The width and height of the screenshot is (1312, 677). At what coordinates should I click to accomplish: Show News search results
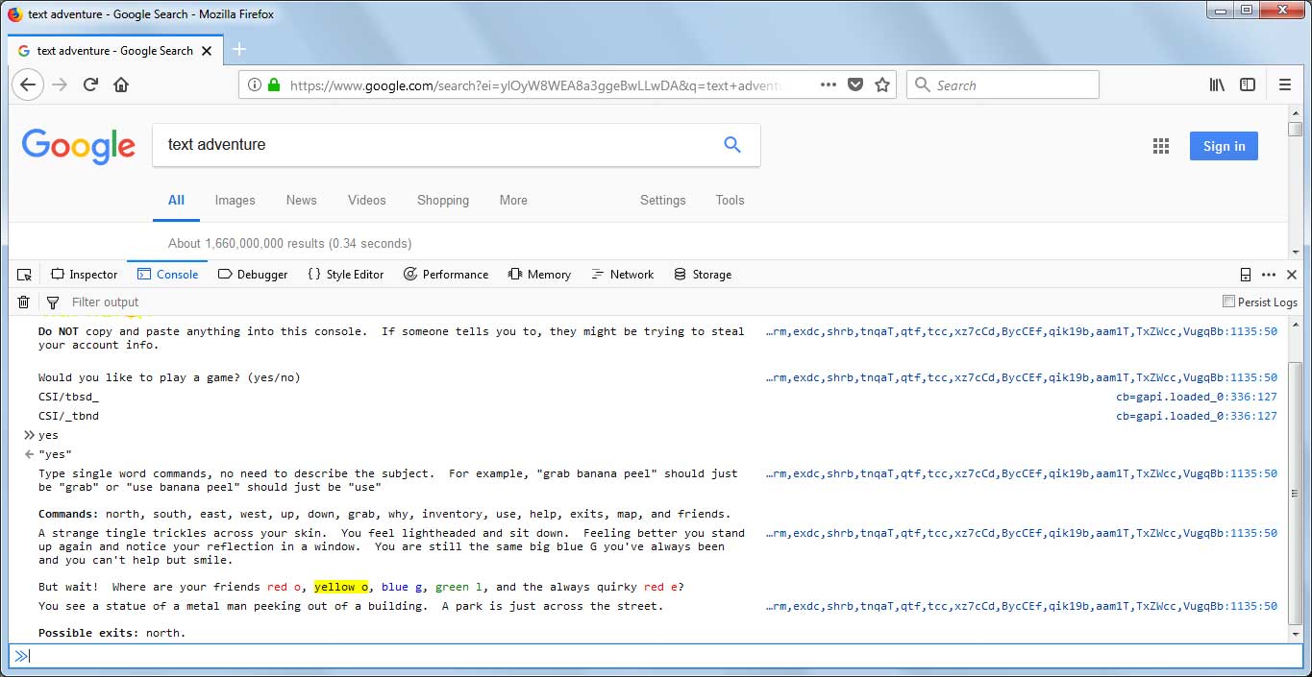point(301,200)
